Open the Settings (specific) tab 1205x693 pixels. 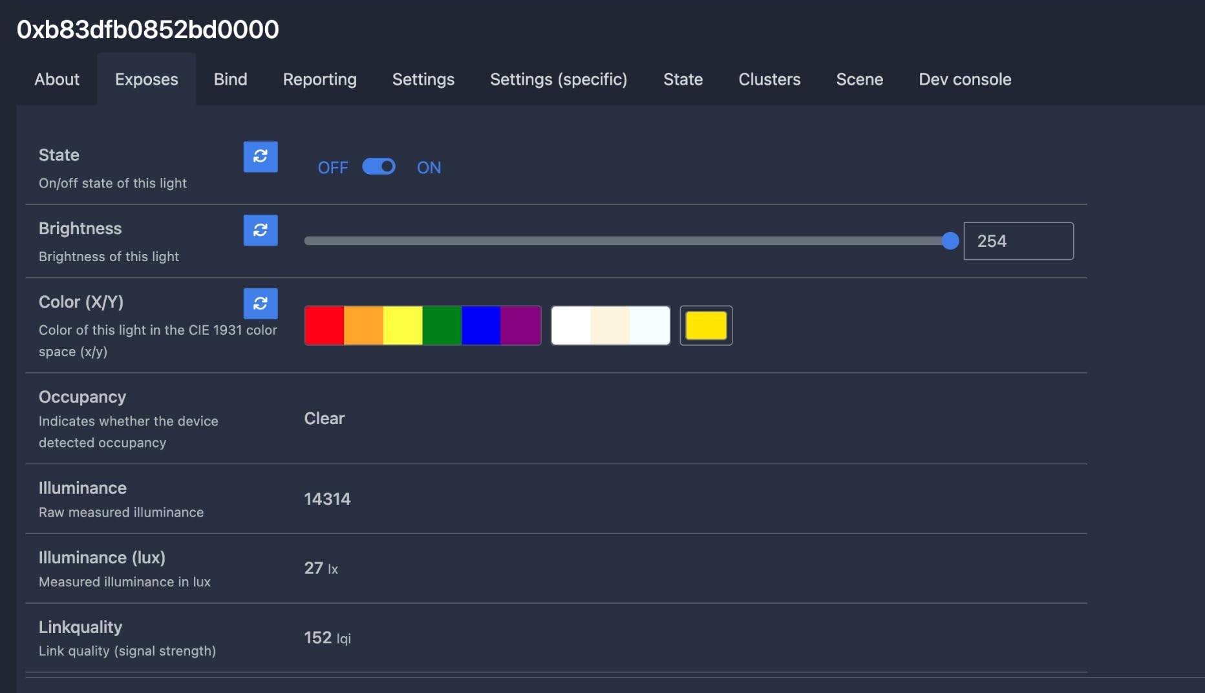coord(559,80)
